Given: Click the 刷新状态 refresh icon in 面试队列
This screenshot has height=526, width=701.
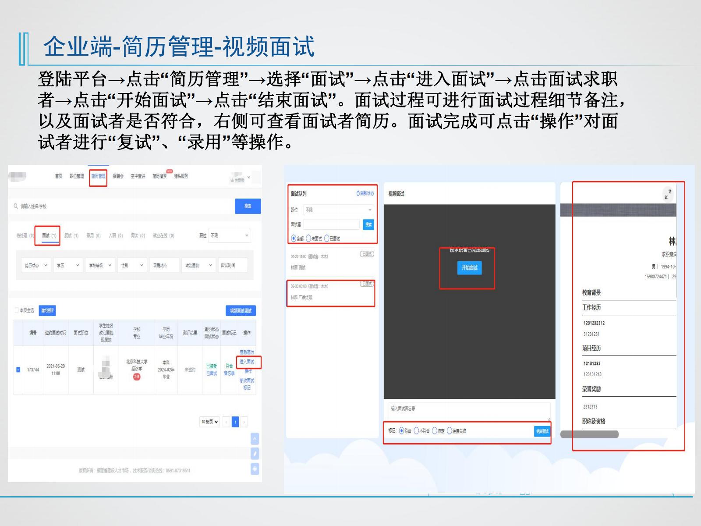Looking at the screenshot, I should pyautogui.click(x=358, y=193).
